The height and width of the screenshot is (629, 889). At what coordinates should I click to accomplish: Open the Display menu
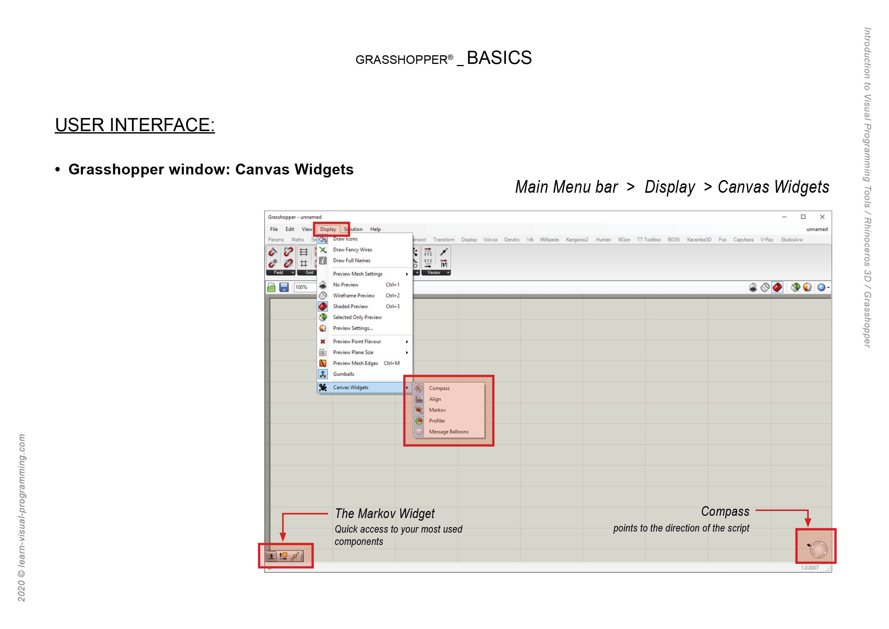tap(328, 229)
